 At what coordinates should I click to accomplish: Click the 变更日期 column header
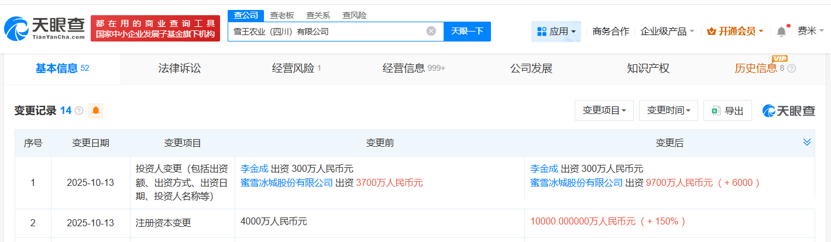[x=90, y=143]
